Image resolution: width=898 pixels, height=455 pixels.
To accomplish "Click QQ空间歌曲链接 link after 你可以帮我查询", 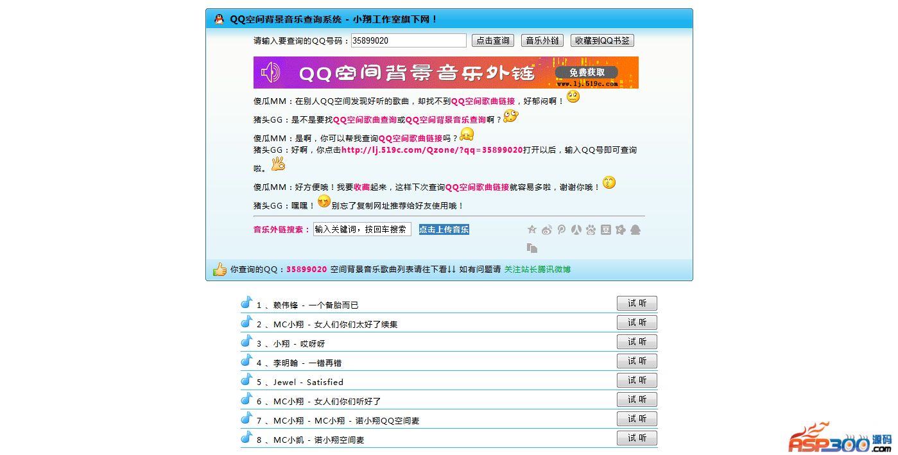I will [410, 138].
